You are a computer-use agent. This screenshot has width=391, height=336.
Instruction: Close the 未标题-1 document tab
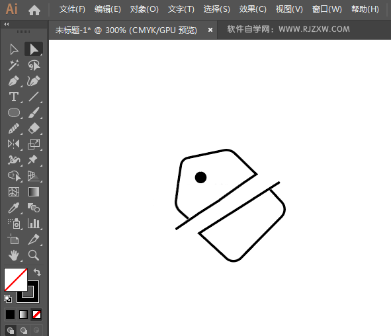[210, 30]
